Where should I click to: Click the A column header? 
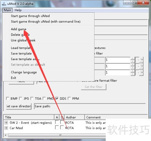click(x=57, y=117)
